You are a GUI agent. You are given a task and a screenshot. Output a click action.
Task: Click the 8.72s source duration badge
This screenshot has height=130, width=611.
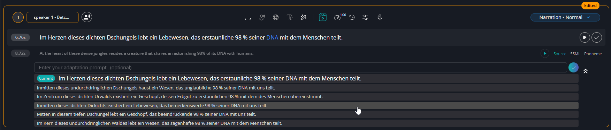pos(20,53)
